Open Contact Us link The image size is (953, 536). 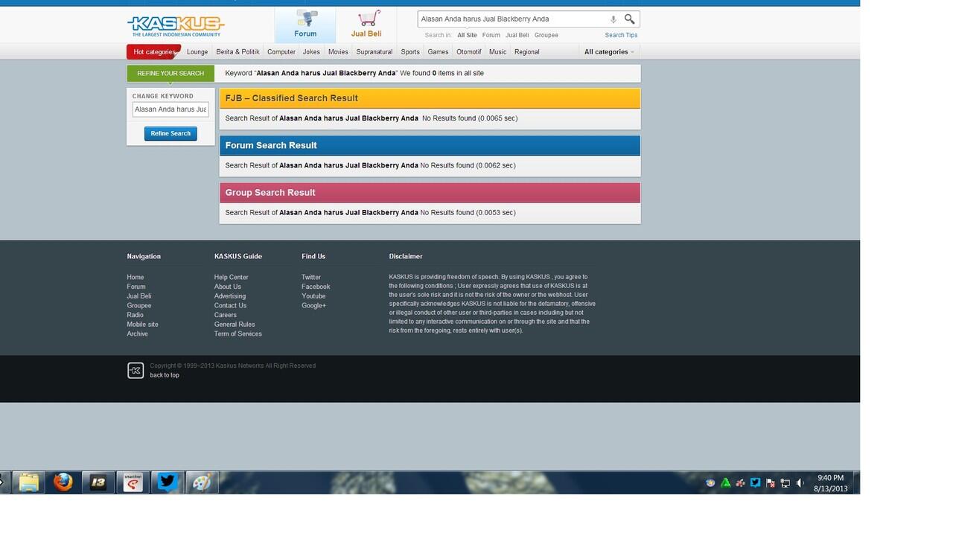click(x=231, y=306)
